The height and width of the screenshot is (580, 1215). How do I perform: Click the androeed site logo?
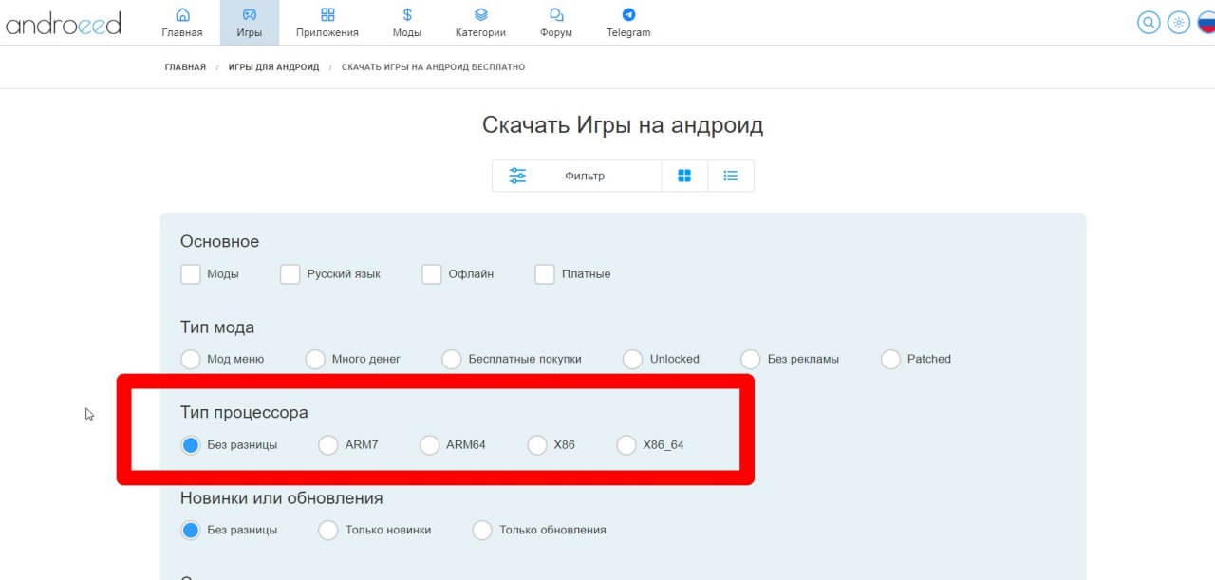click(64, 23)
